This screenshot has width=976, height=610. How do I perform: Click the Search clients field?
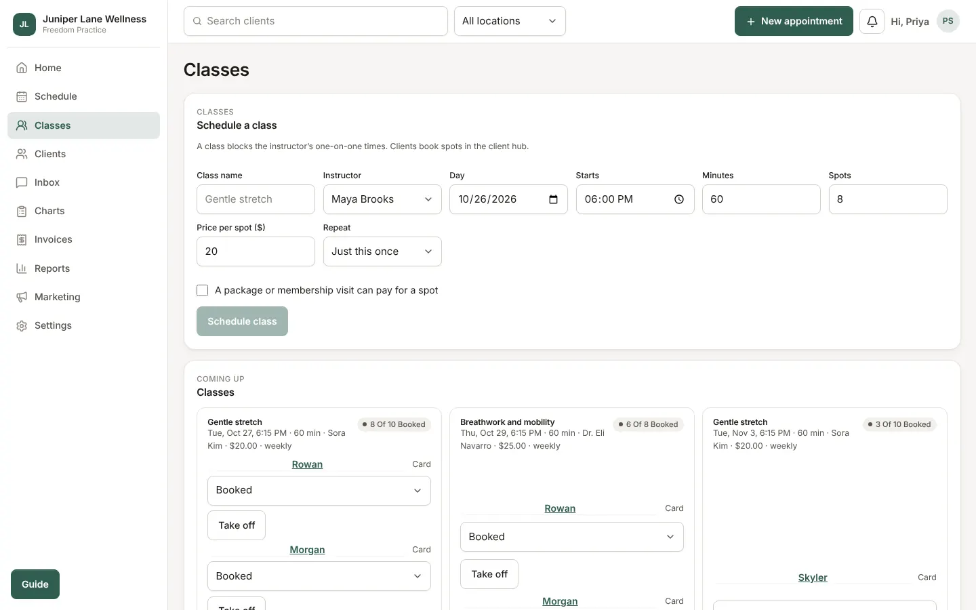[x=316, y=21]
